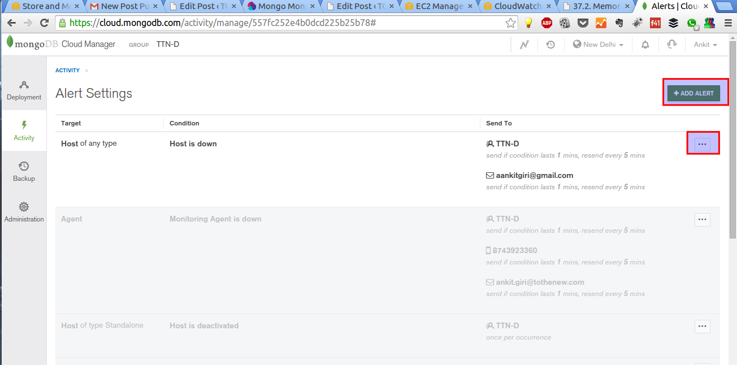Open the Backup sidebar section
The image size is (737, 365).
point(24,172)
